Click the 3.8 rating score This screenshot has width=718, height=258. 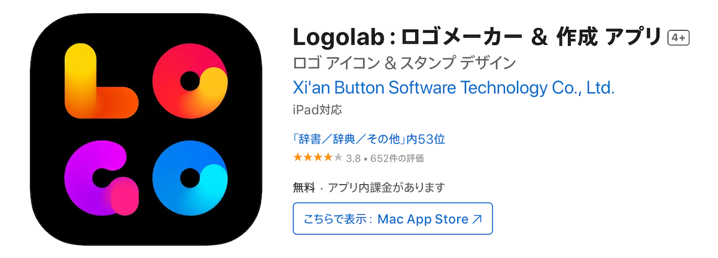click(353, 159)
